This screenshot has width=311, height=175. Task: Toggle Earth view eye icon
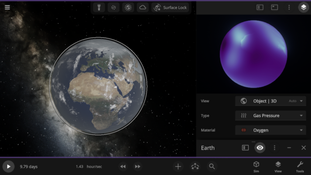tap(260, 148)
